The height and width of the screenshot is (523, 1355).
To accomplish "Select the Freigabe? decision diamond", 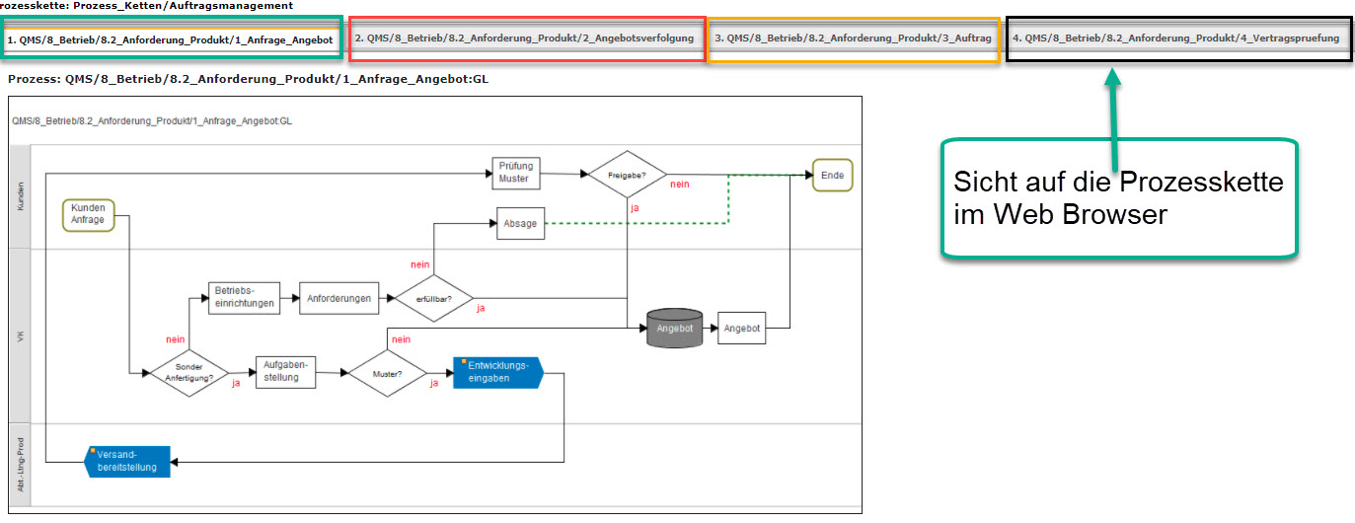I will tap(627, 175).
